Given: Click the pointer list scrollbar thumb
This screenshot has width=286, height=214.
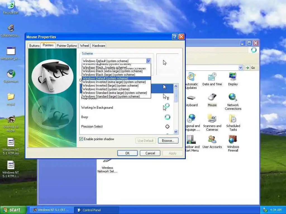Looking at the screenshot, I should [x=176, y=95].
